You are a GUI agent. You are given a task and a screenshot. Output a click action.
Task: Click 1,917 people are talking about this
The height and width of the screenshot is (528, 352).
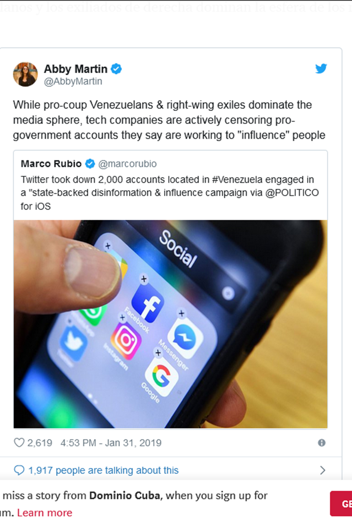click(103, 470)
